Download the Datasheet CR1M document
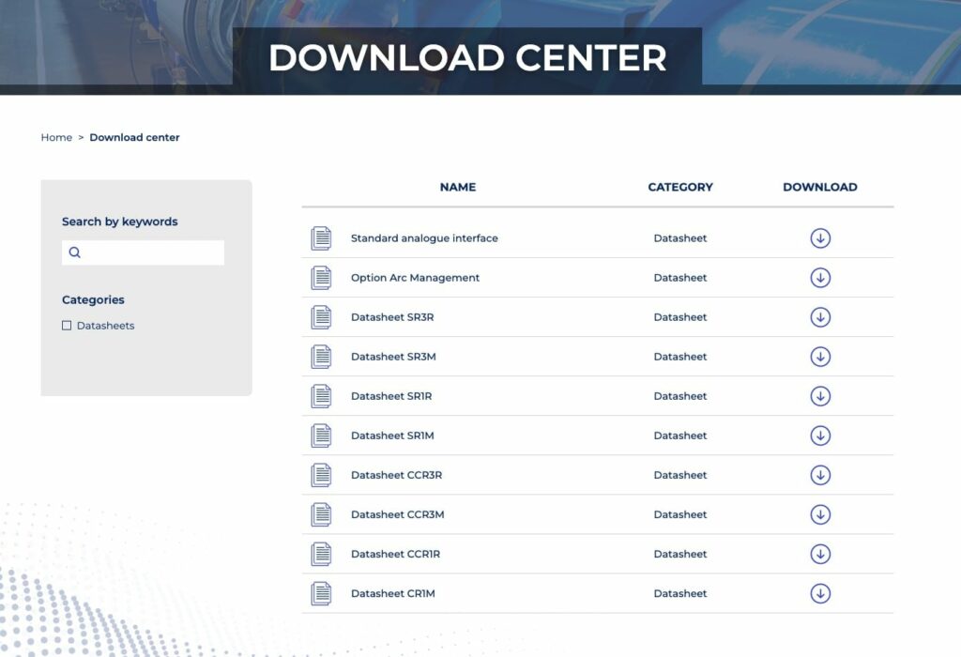 (820, 593)
